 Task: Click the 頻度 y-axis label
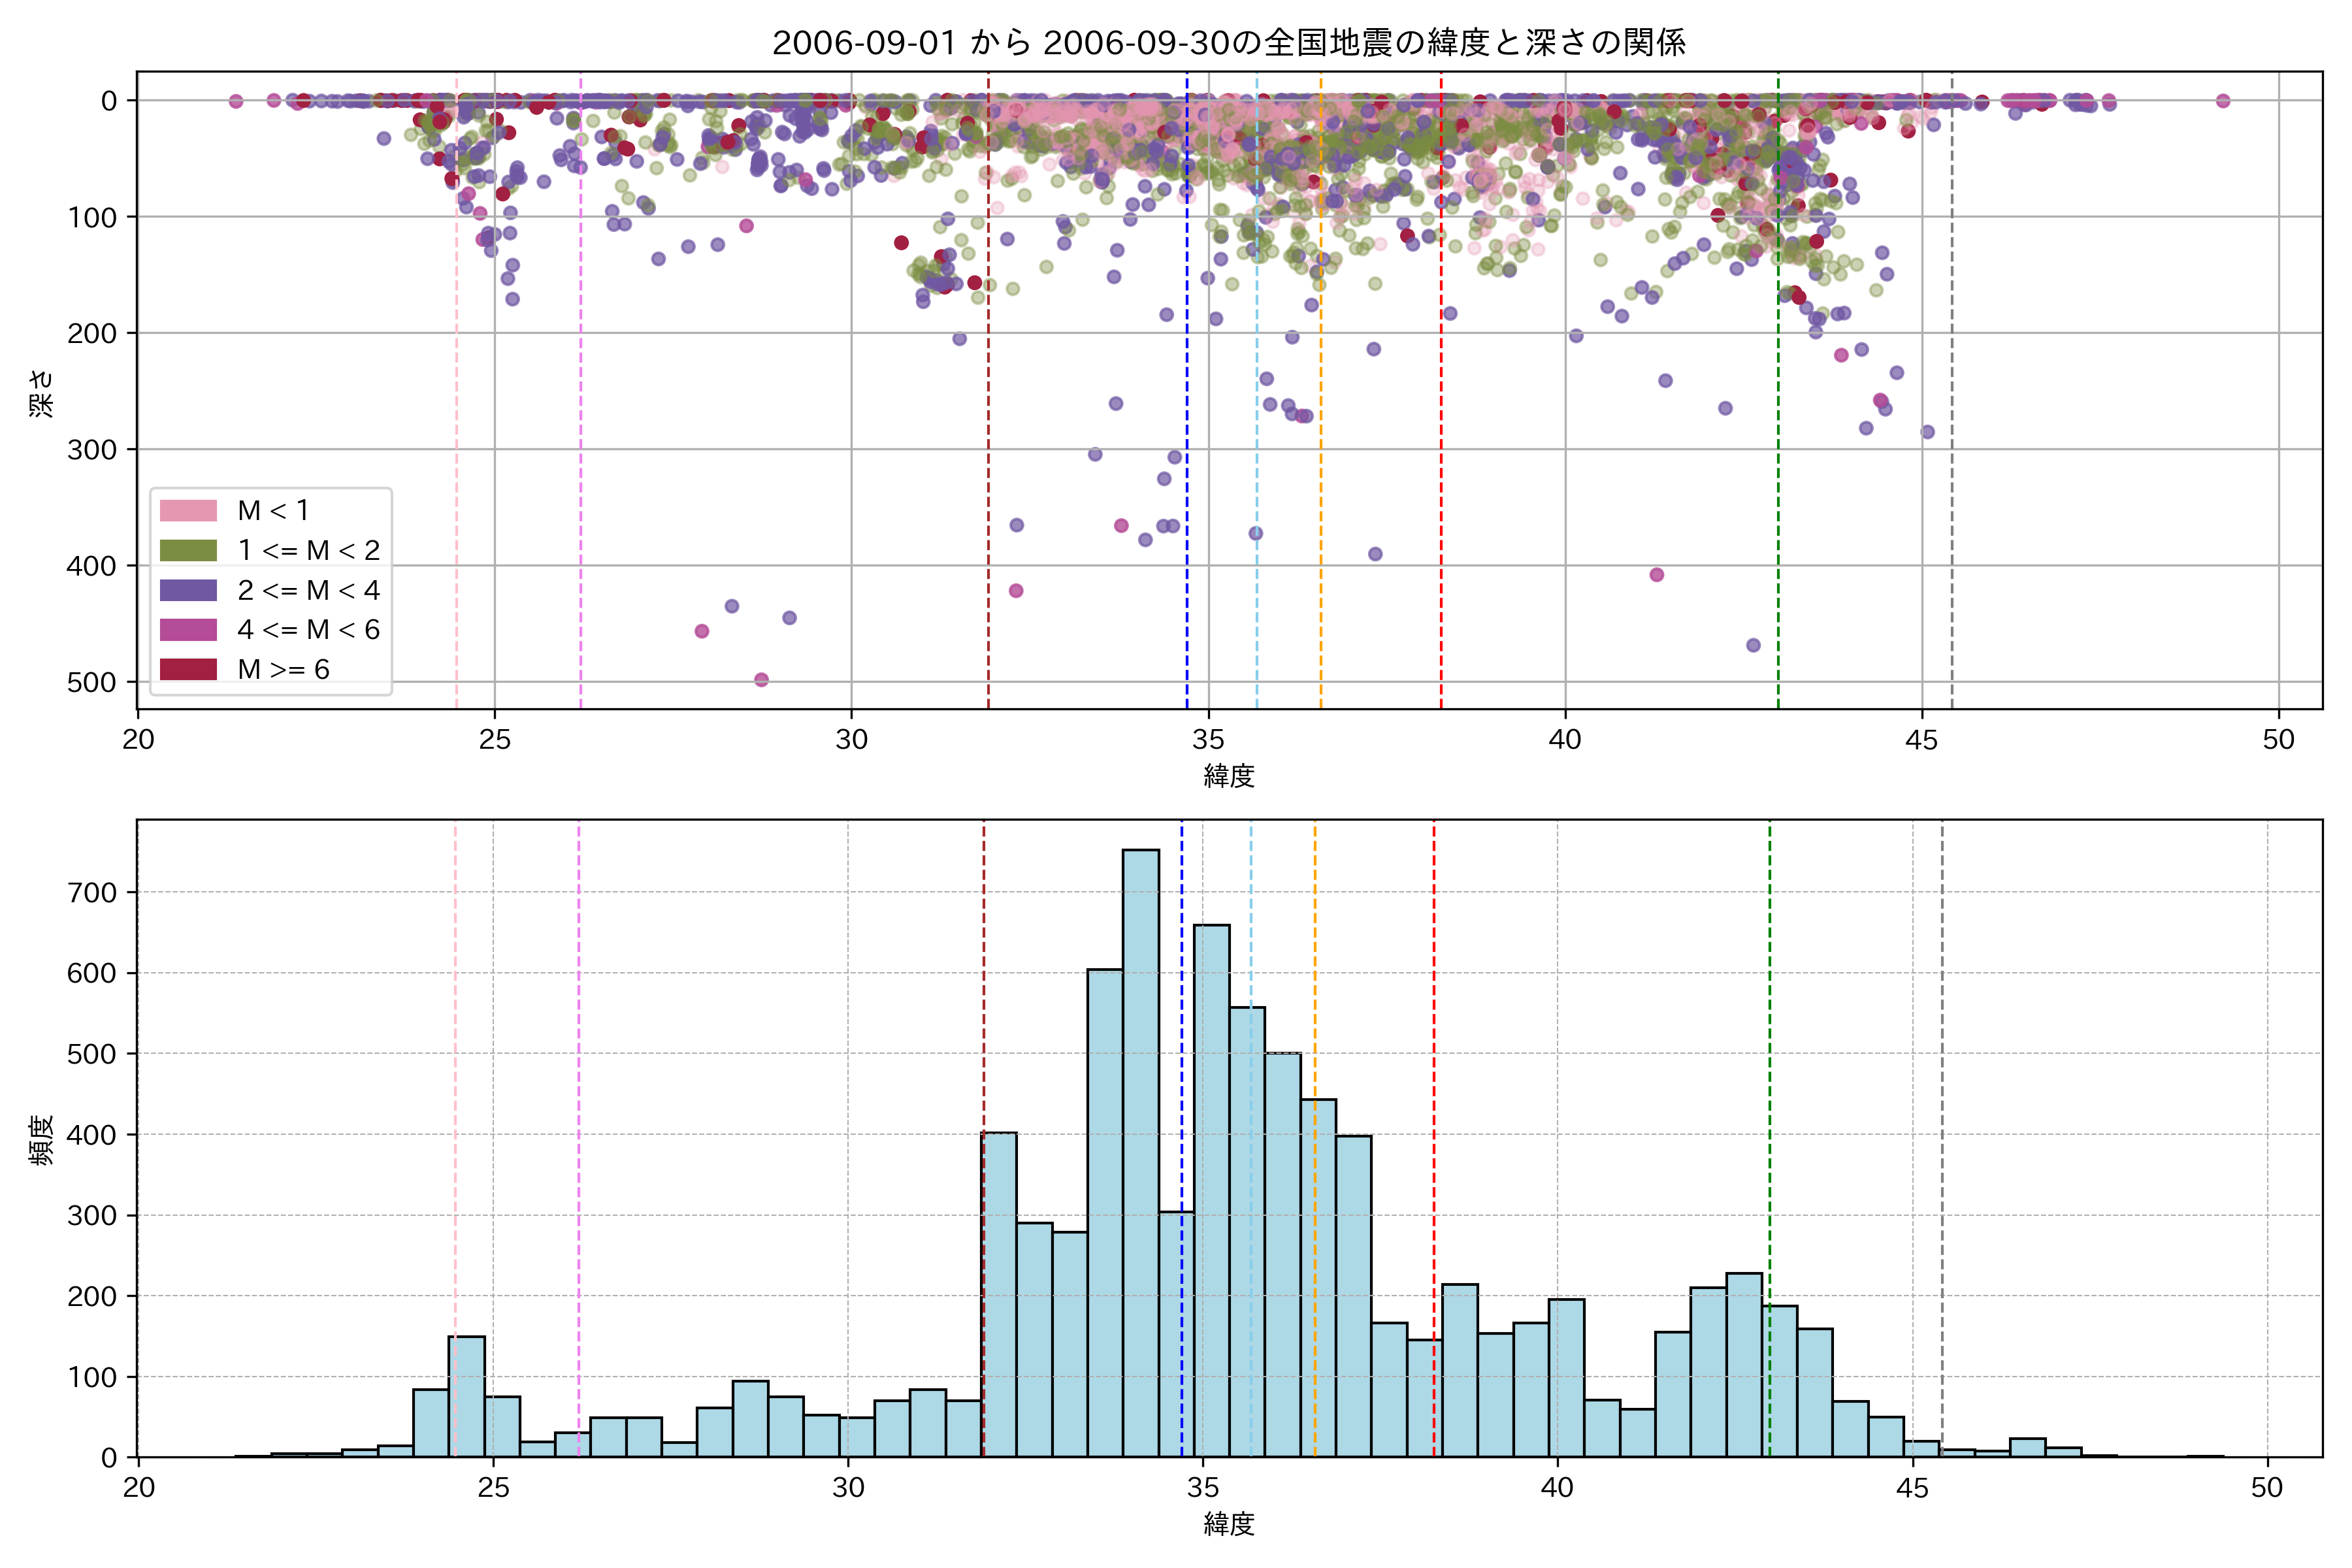pyautogui.click(x=42, y=1140)
